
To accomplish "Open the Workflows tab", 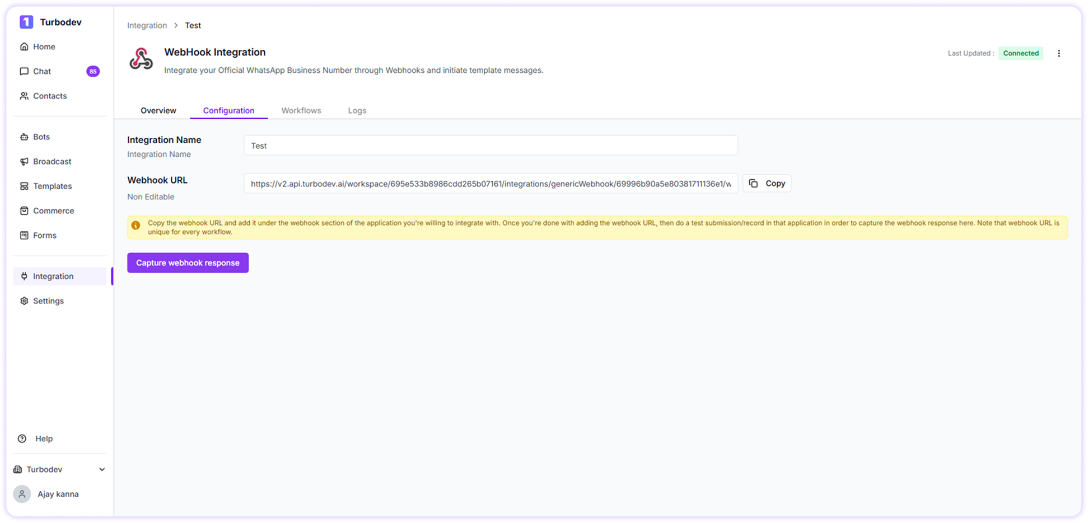I will (301, 110).
